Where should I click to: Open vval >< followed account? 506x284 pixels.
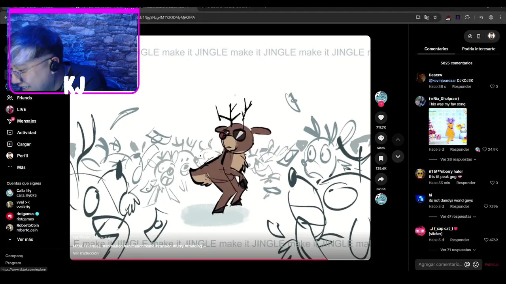coord(23,204)
